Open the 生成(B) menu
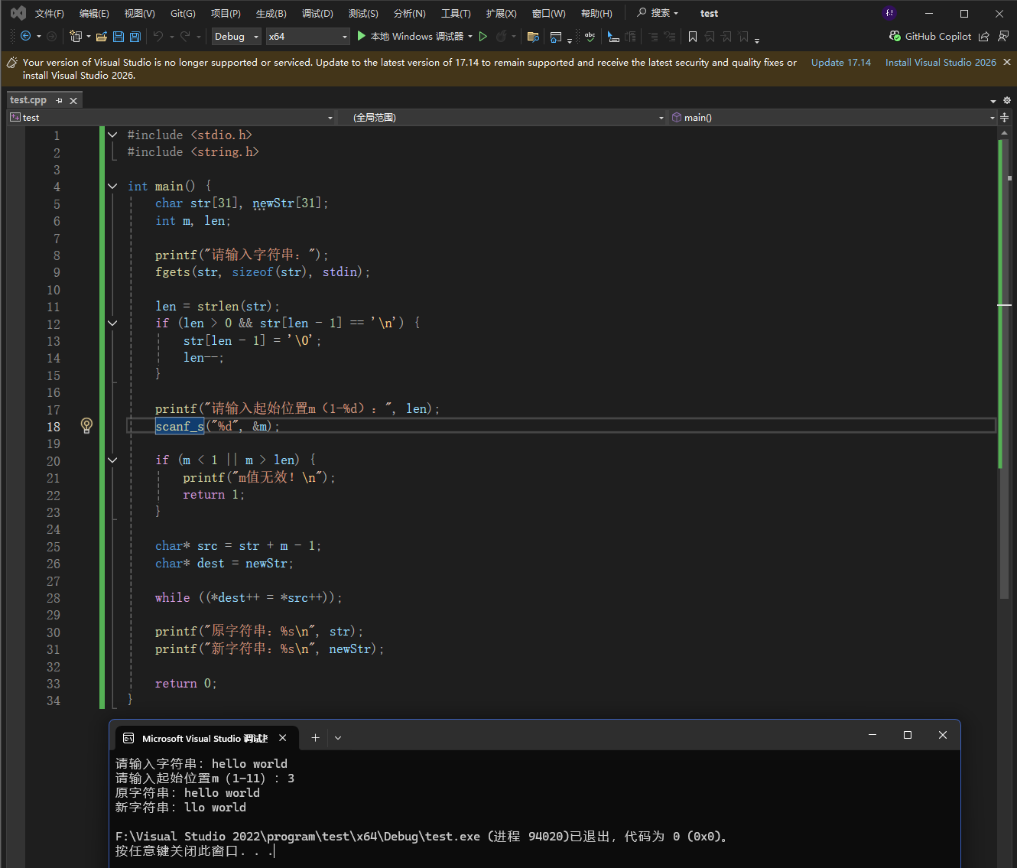The height and width of the screenshot is (868, 1017). (x=271, y=13)
